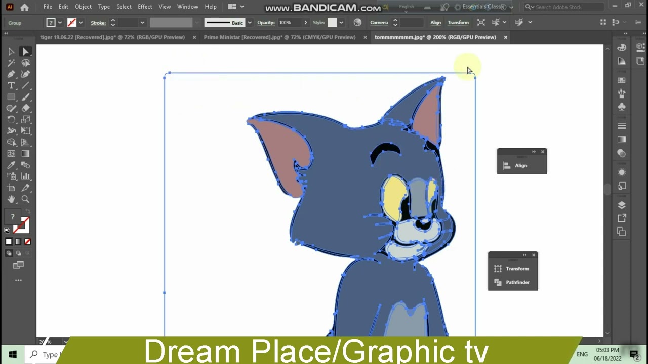Select the Slice tool
This screenshot has width=648, height=364.
tap(25, 188)
